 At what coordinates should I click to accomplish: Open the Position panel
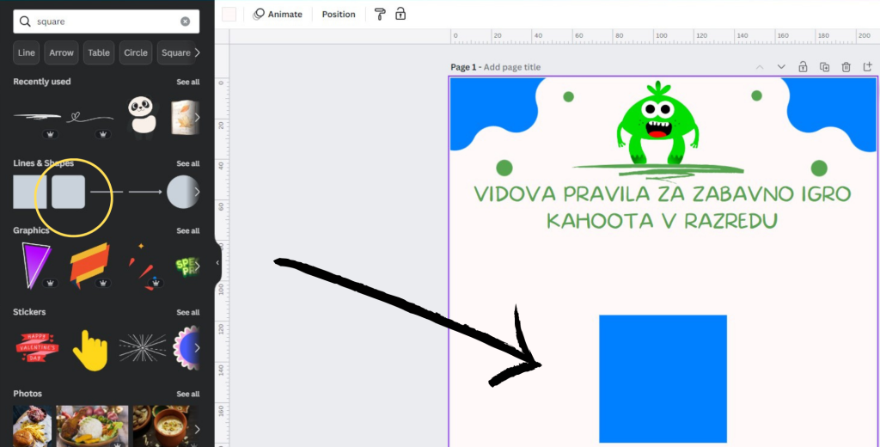[x=339, y=14]
